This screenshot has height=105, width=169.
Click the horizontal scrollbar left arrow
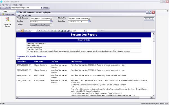point(17,97)
